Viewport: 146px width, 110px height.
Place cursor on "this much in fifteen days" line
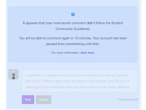78,81
